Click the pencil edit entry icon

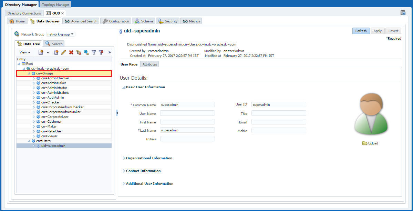(x=63, y=52)
